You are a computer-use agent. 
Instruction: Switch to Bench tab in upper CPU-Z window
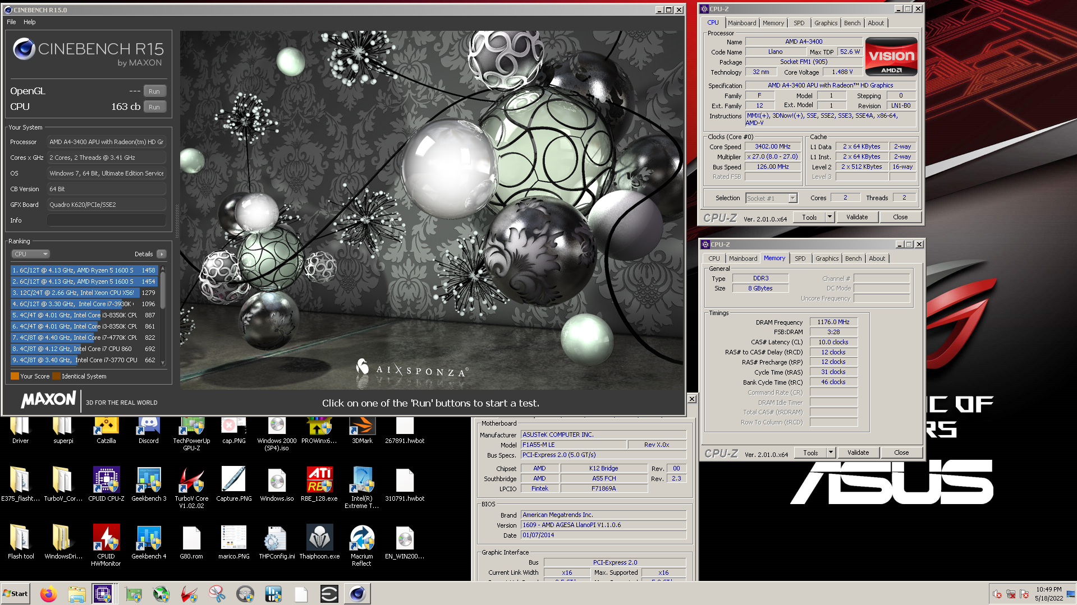[x=852, y=23]
